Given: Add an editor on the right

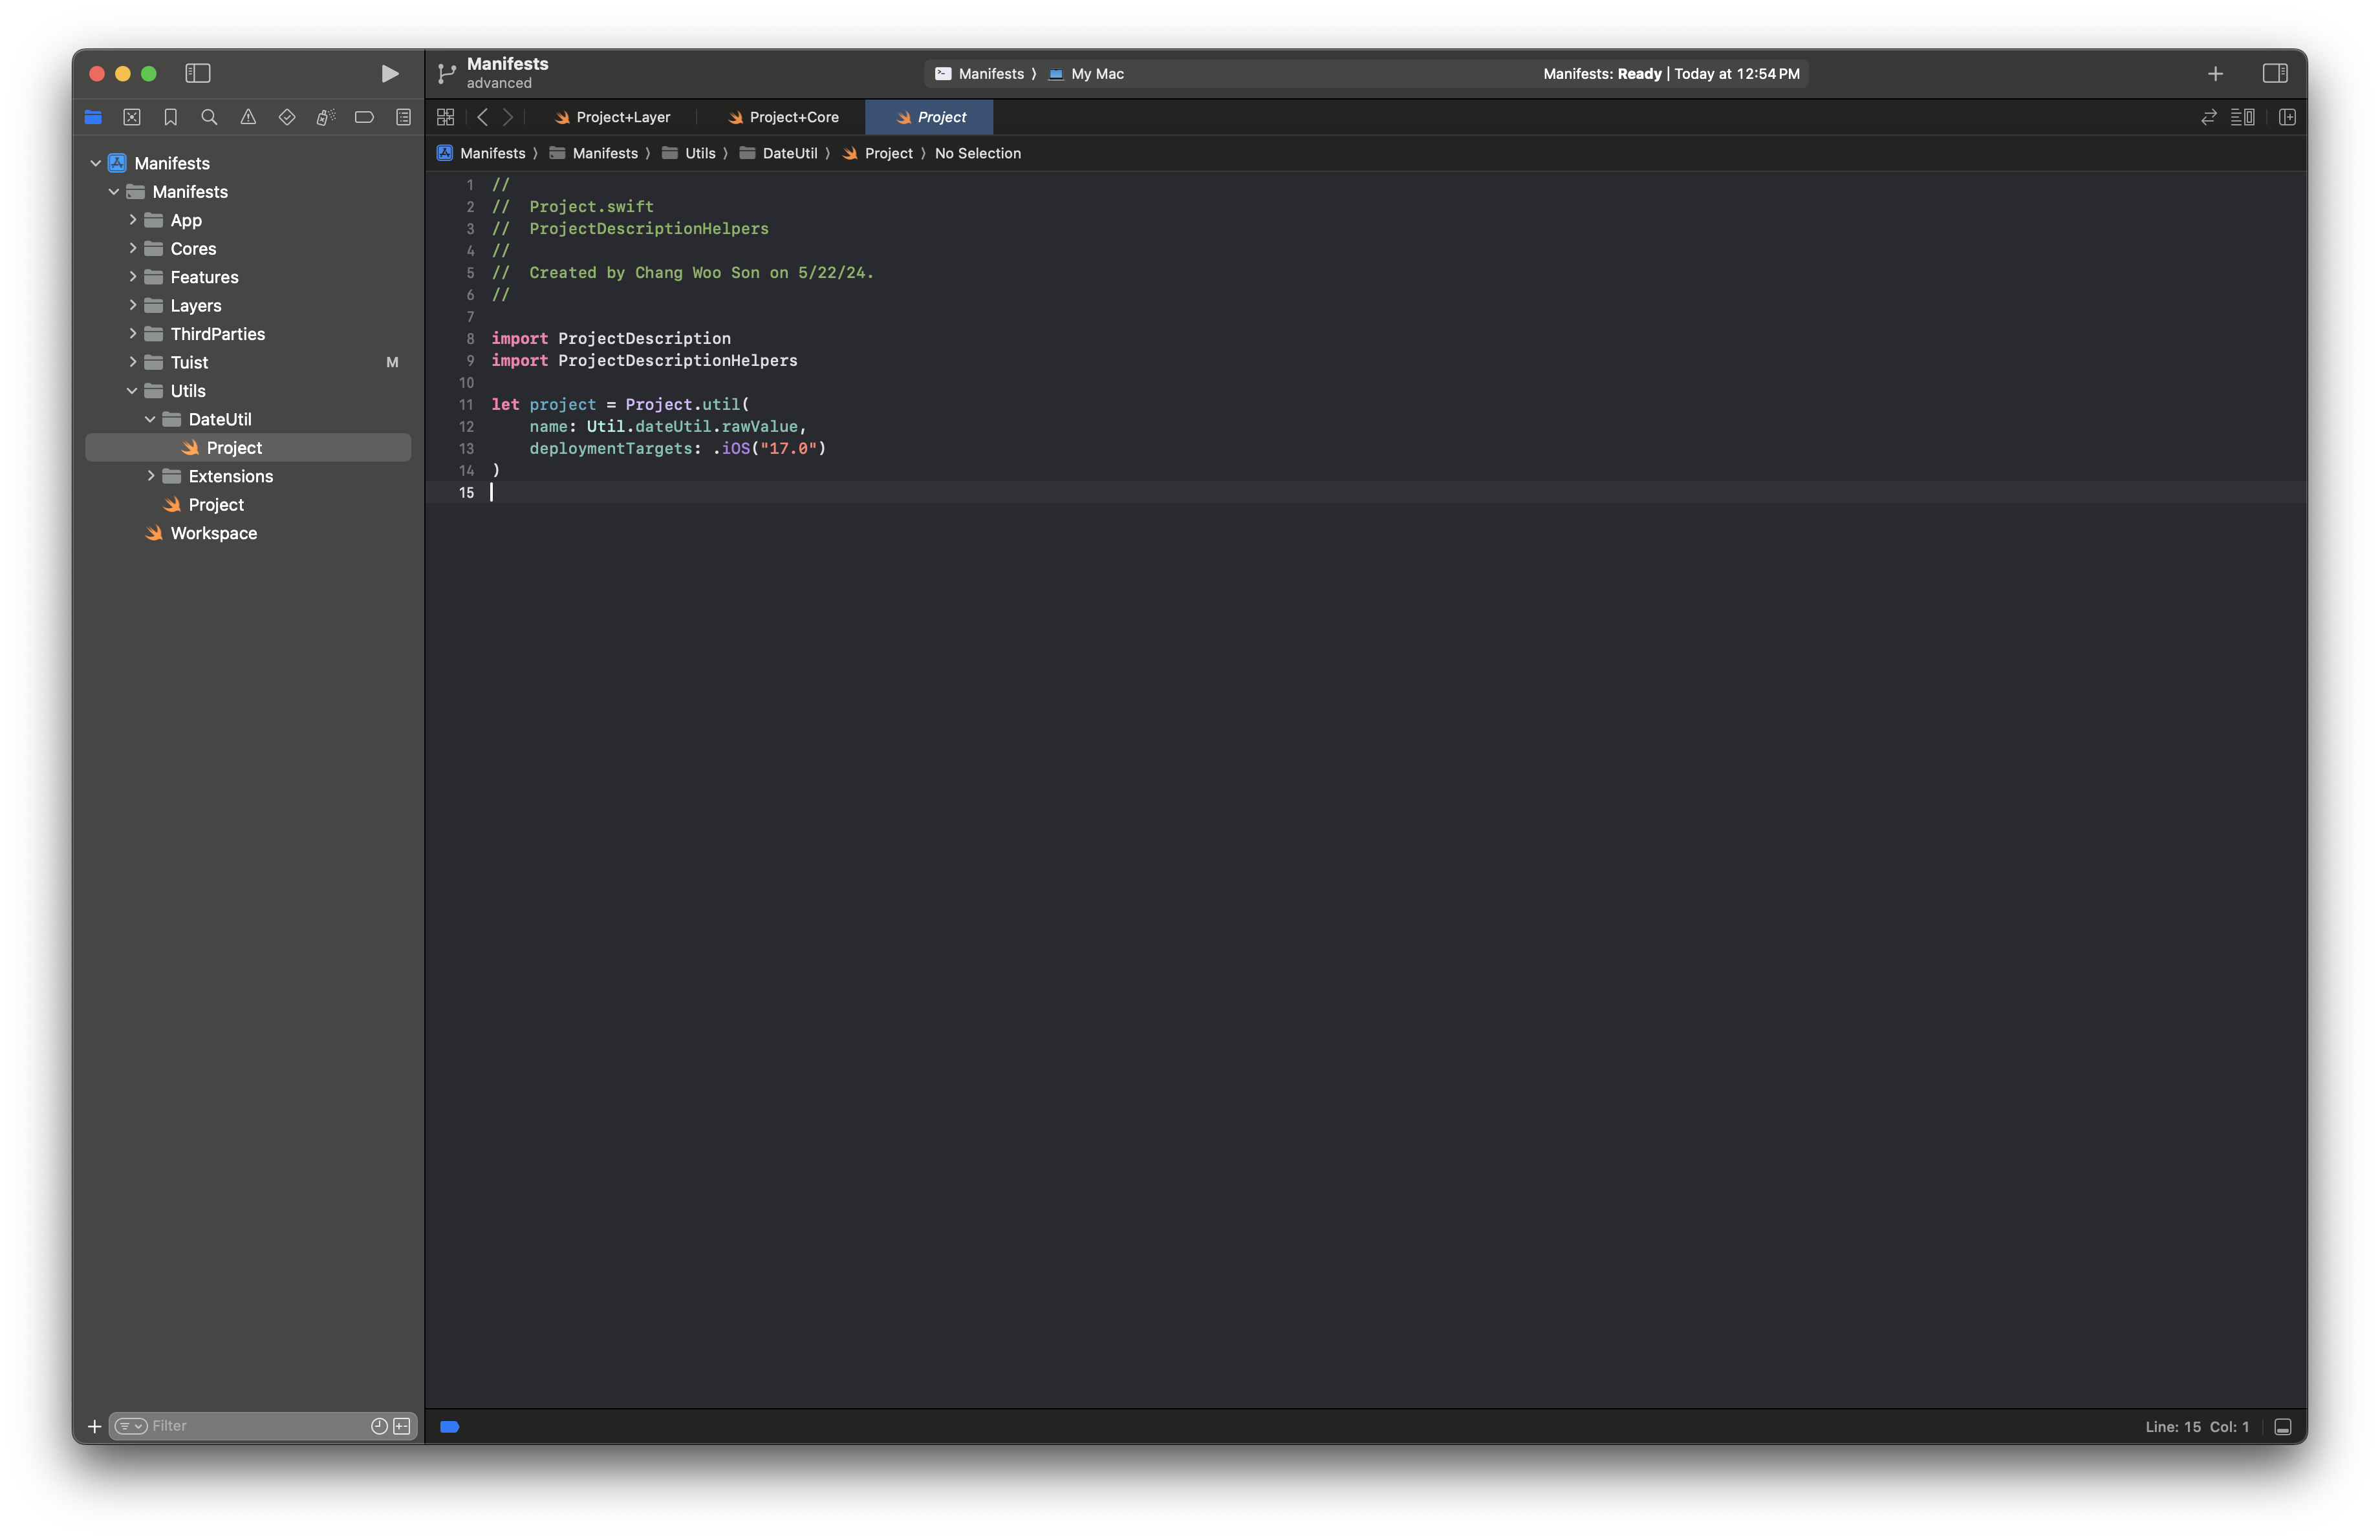Looking at the screenshot, I should click(2287, 117).
